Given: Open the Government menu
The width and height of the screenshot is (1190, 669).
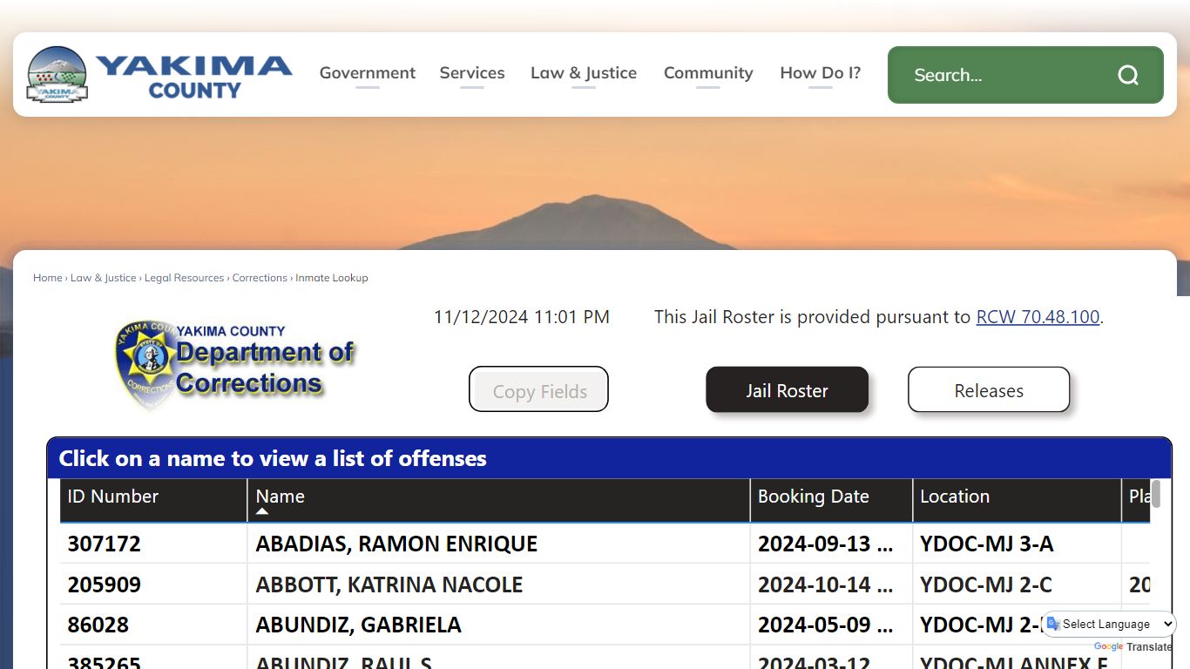Looking at the screenshot, I should 368,73.
